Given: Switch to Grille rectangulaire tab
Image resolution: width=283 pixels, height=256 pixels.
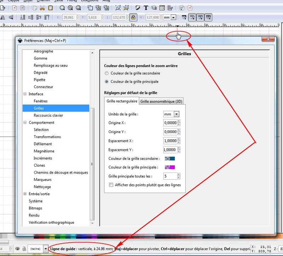Looking at the screenshot, I should point(122,101).
